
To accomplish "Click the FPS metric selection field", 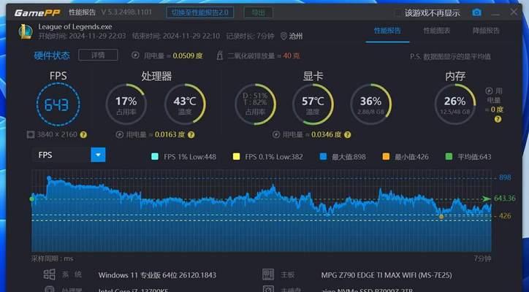I will 61,155.
